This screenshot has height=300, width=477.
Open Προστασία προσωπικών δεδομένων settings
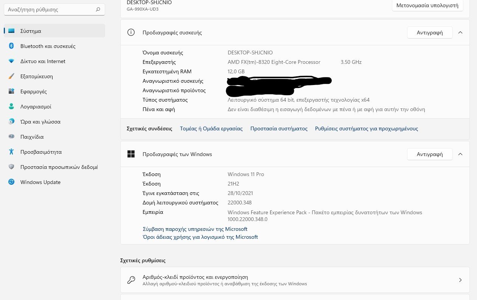click(54, 167)
